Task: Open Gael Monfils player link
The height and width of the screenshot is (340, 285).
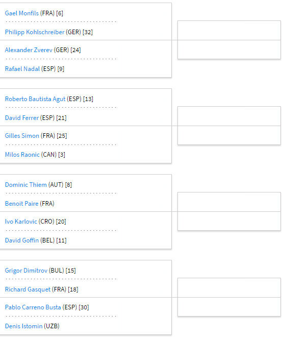Action: 21,13
